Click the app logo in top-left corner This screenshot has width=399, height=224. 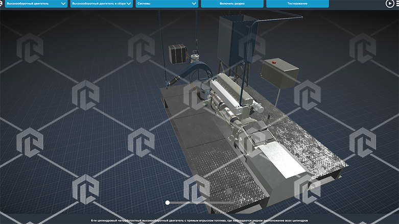[2, 4]
